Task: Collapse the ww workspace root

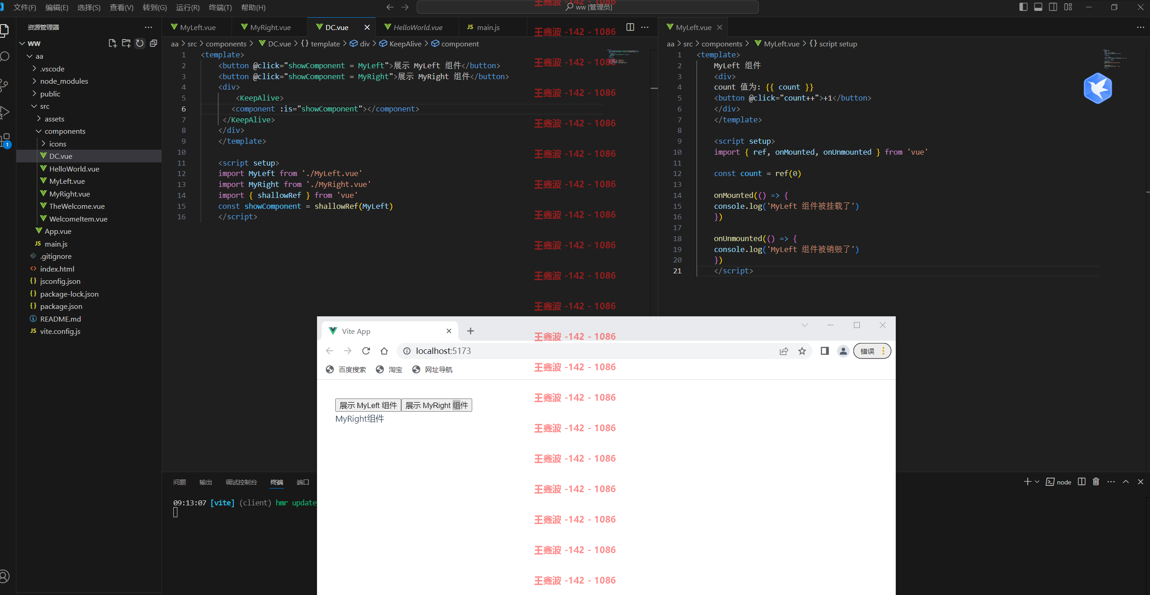Action: point(22,43)
